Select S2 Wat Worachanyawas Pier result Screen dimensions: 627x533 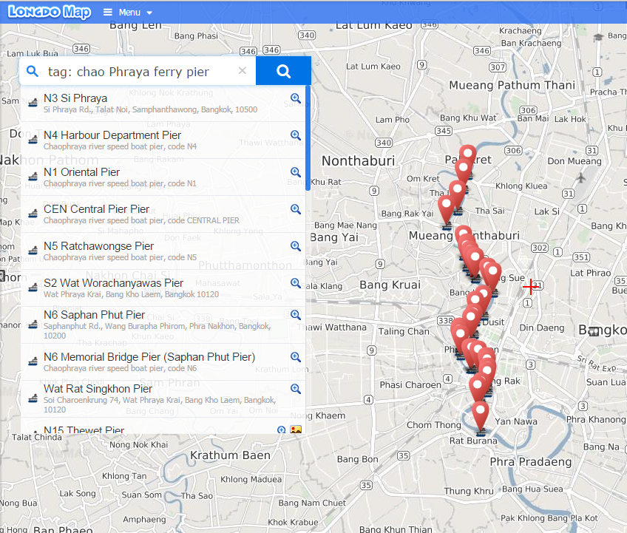point(163,288)
